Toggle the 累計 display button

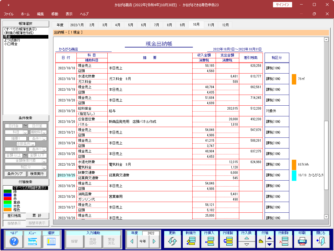[37, 216]
